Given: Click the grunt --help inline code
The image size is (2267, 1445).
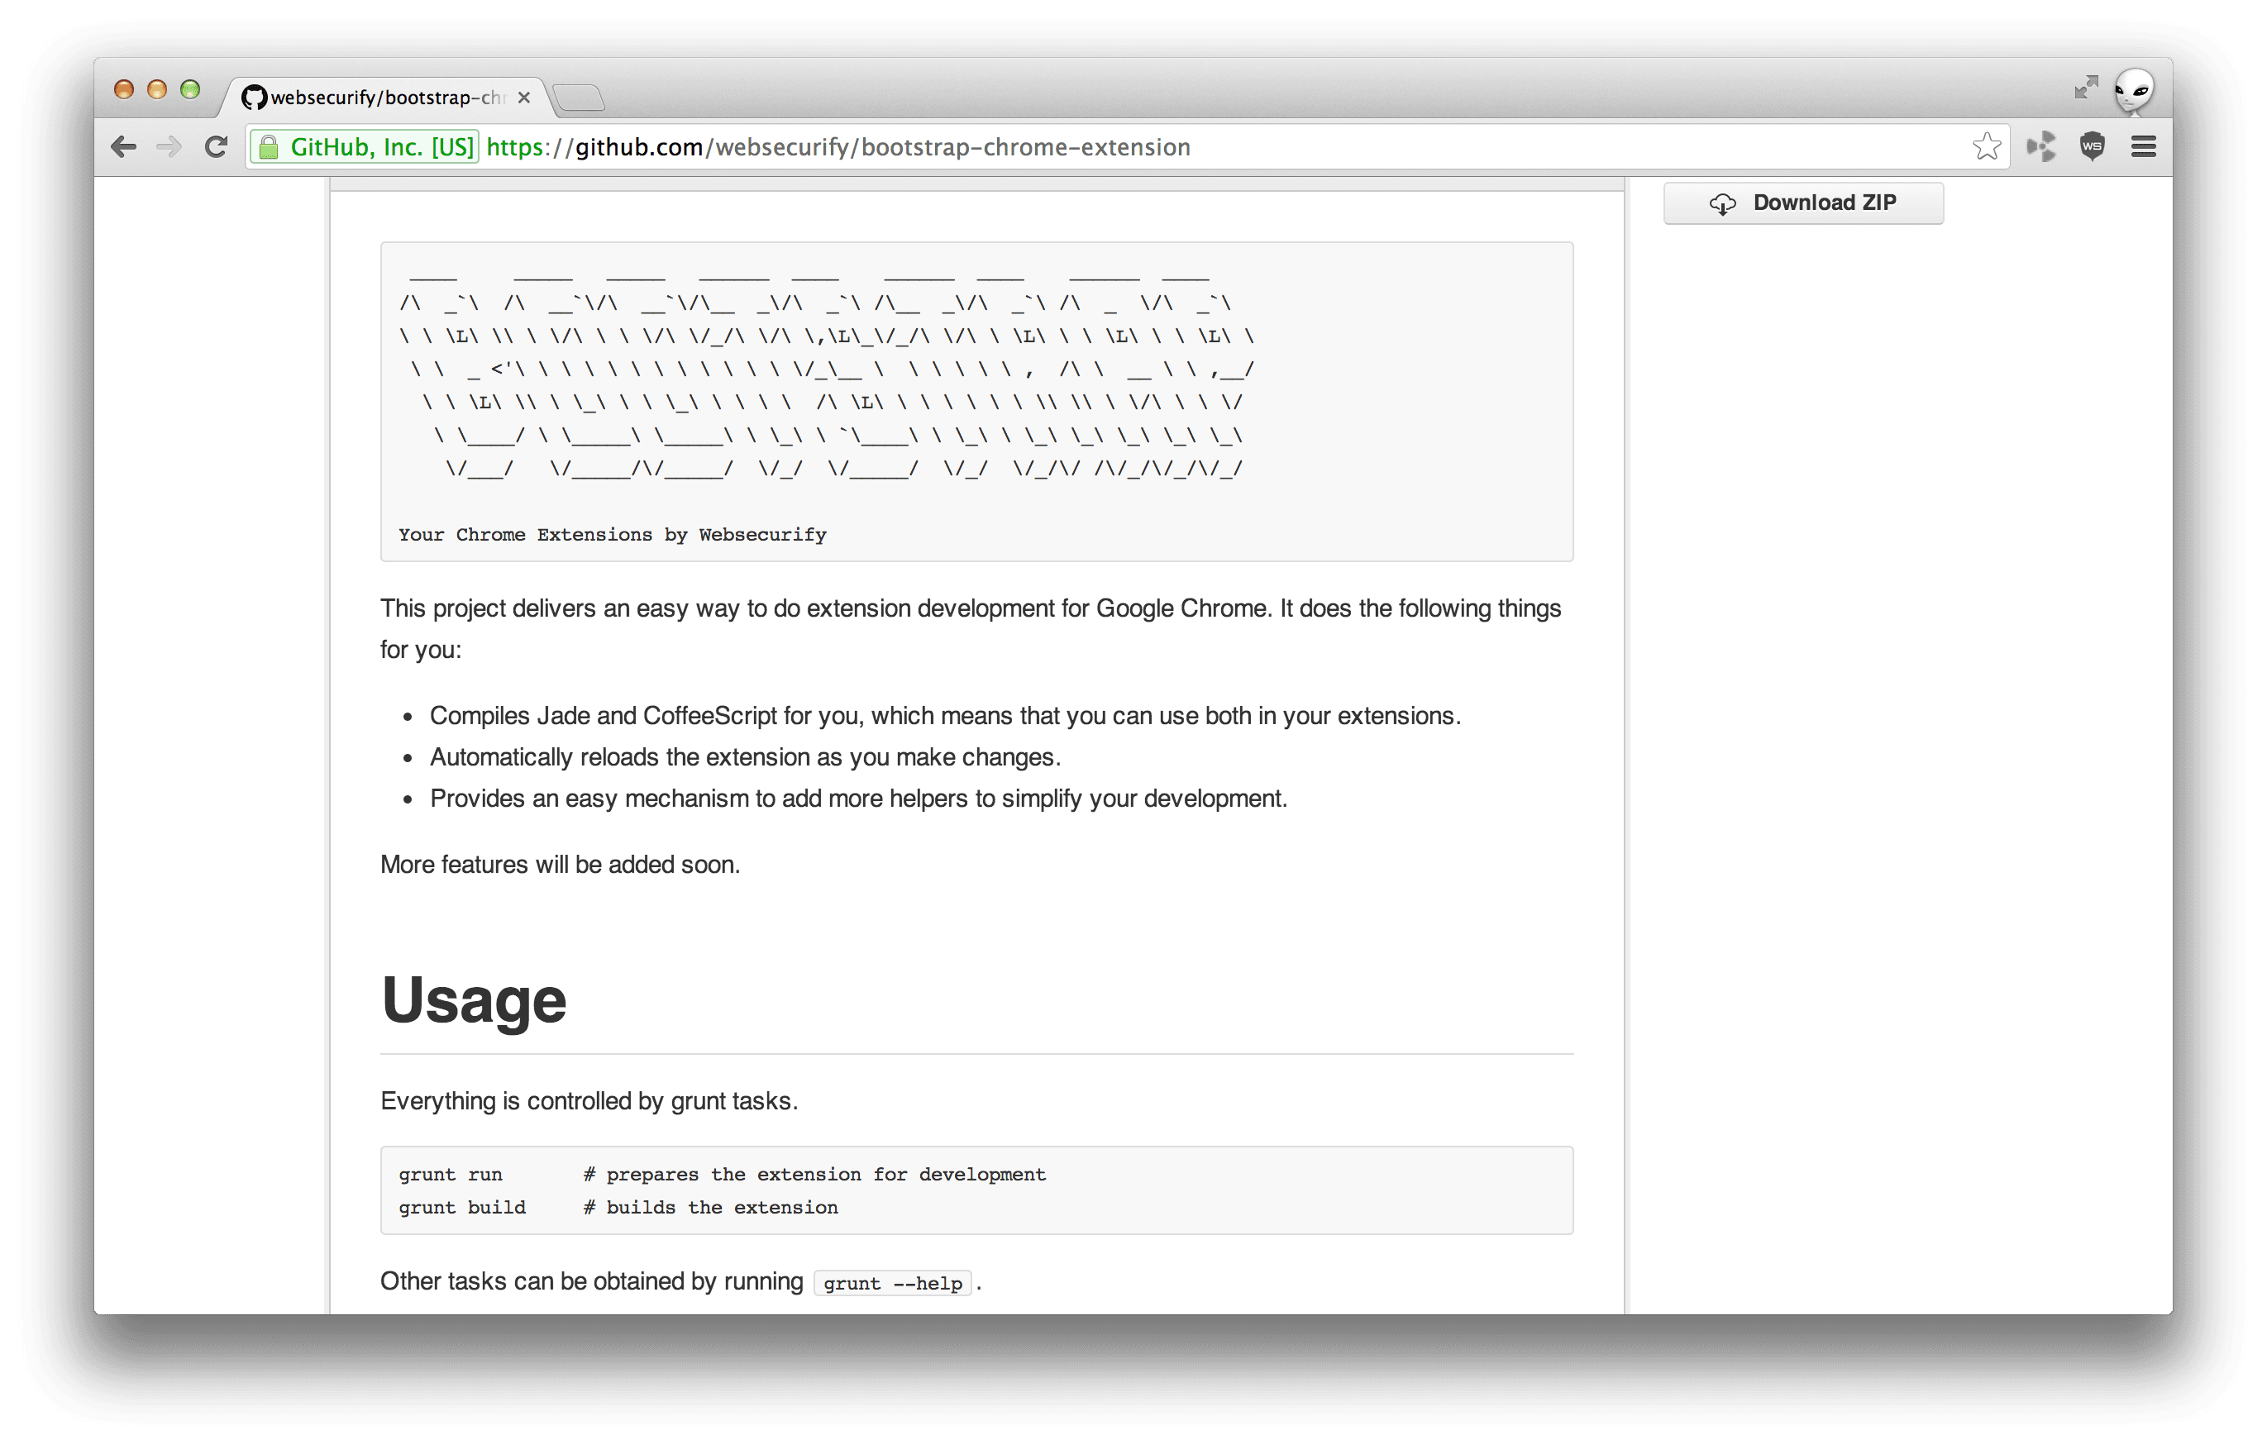Looking at the screenshot, I should (891, 1283).
